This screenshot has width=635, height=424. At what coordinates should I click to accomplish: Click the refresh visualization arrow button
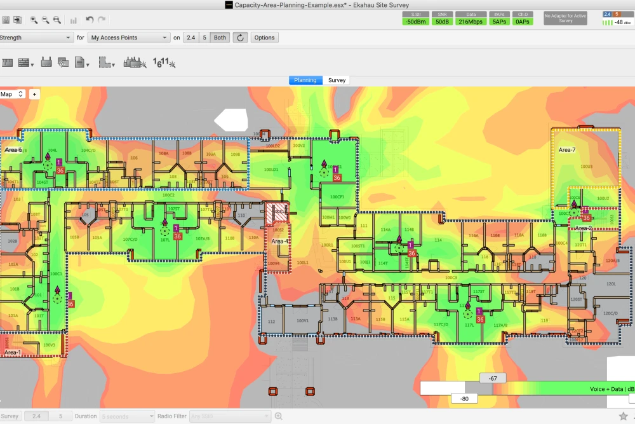(240, 38)
